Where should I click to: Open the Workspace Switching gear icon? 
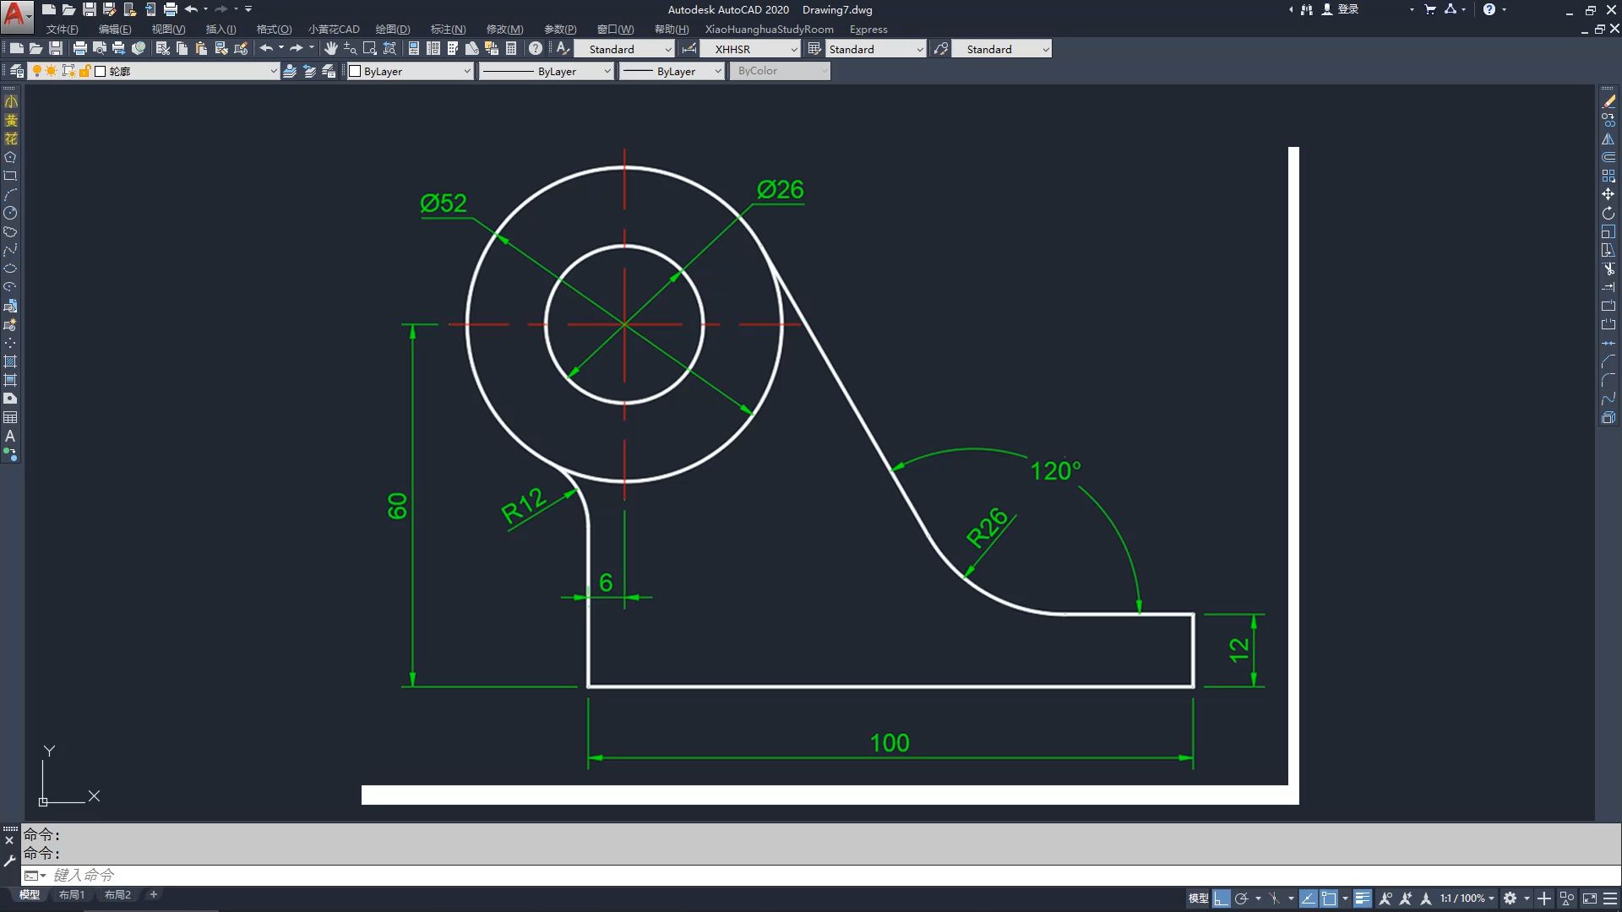[x=1510, y=898]
